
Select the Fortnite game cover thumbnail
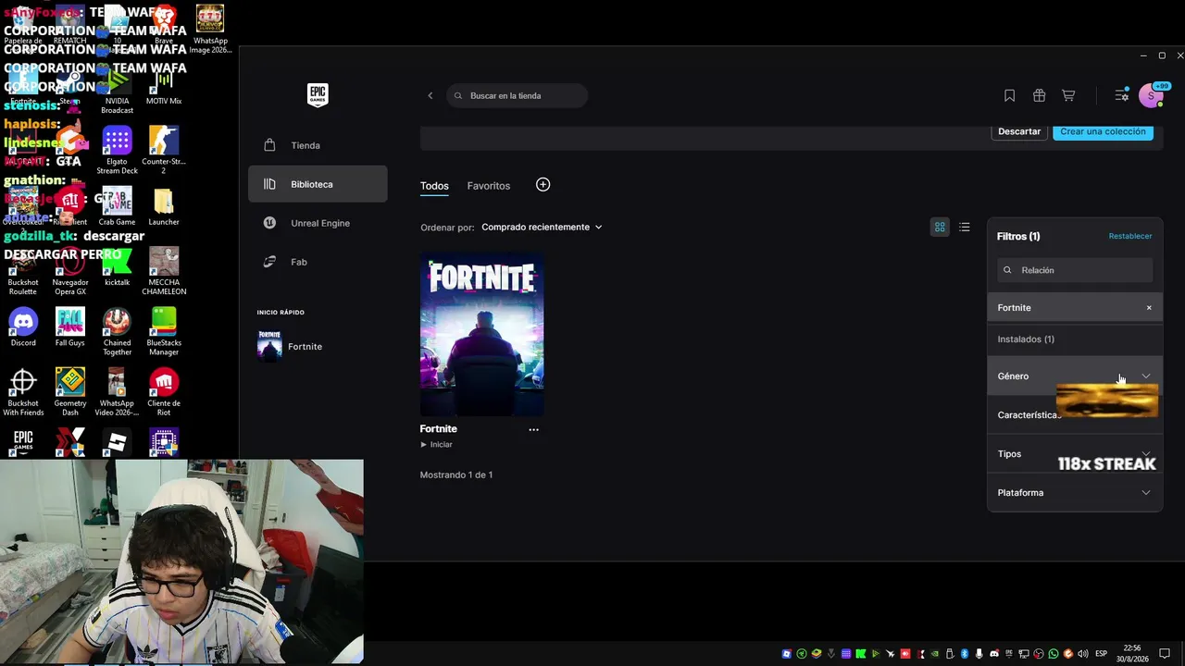point(482,334)
